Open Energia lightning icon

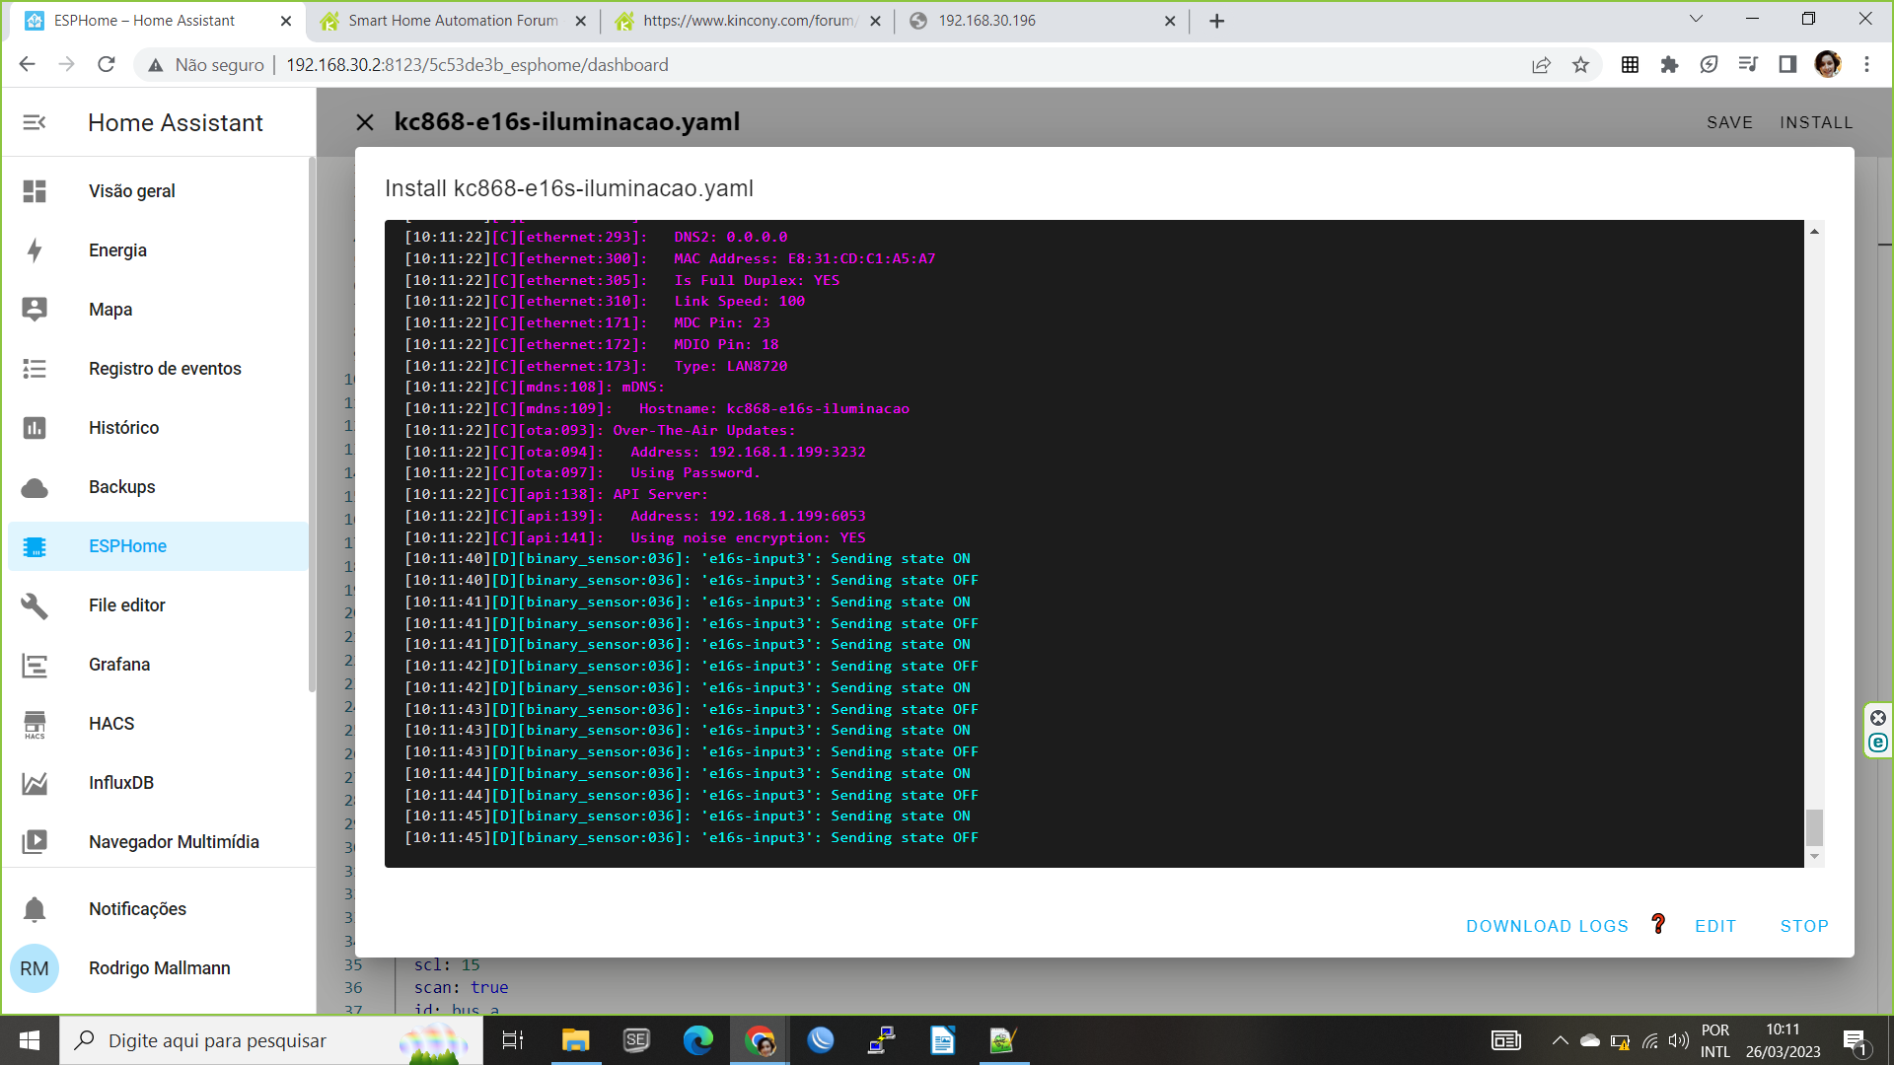point(35,250)
